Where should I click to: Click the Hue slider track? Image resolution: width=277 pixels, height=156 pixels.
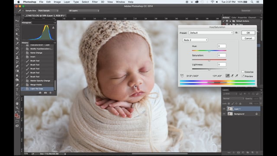pos(209,51)
